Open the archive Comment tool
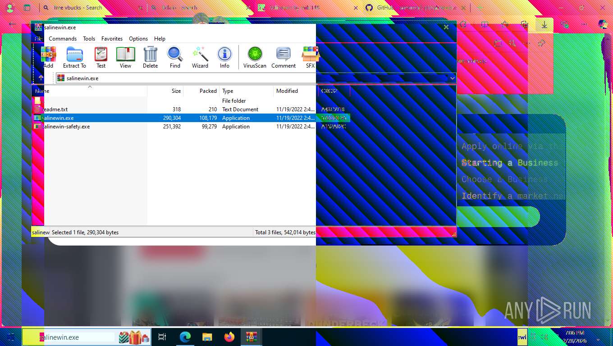Image resolution: width=613 pixels, height=346 pixels. pos(284,57)
